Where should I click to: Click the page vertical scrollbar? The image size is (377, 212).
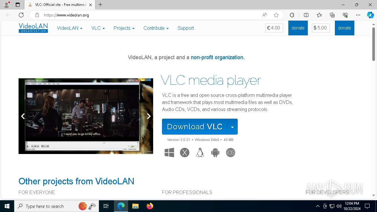(x=373, y=44)
